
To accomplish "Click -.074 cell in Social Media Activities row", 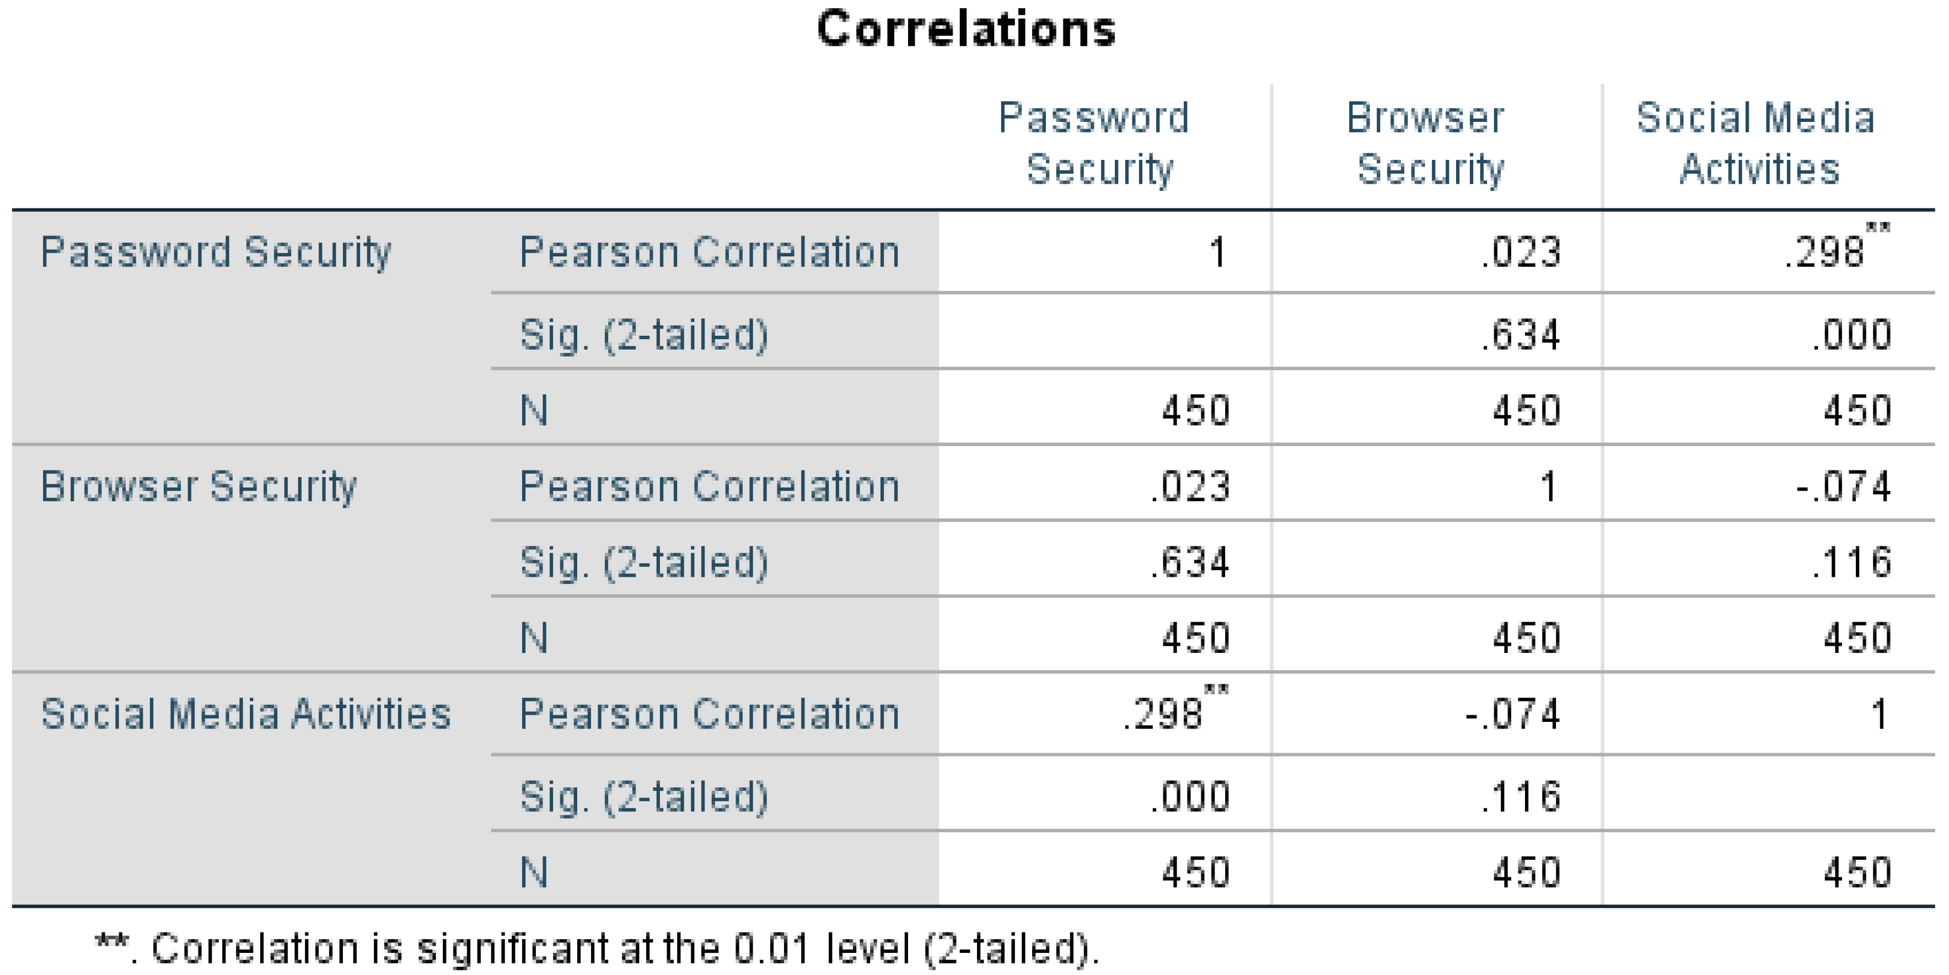I will (1513, 714).
